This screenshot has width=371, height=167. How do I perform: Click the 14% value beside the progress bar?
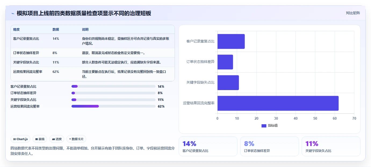click(x=161, y=87)
